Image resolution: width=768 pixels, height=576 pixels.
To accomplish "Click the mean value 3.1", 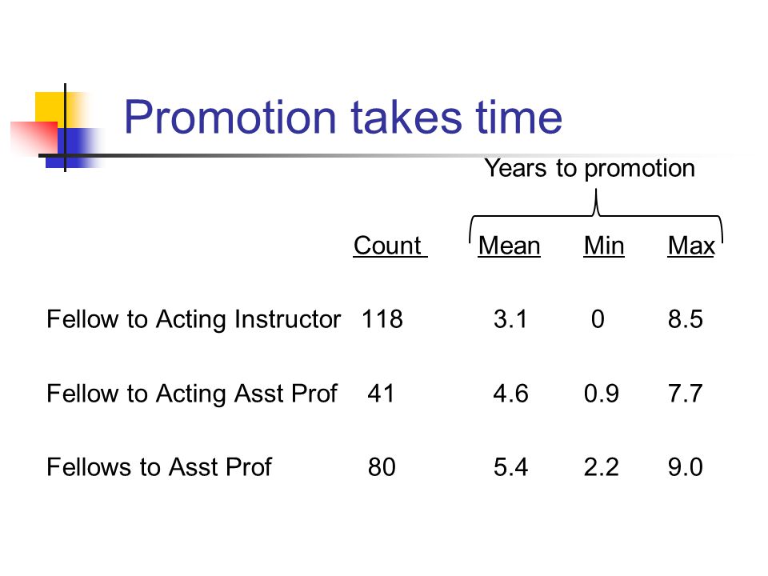I will [510, 319].
